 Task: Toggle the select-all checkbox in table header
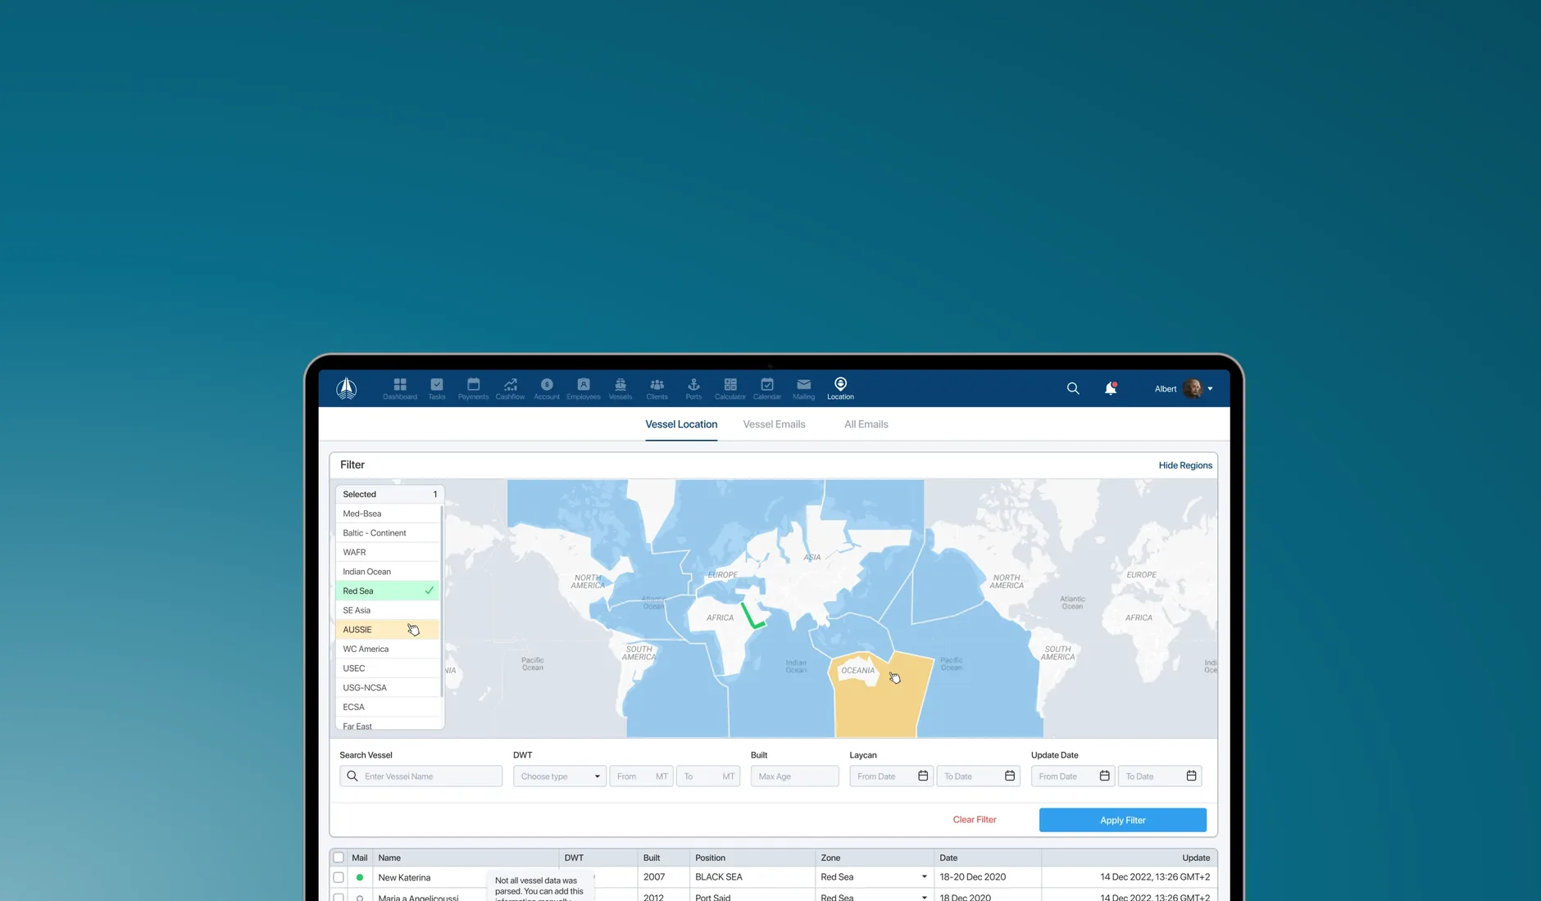(339, 858)
